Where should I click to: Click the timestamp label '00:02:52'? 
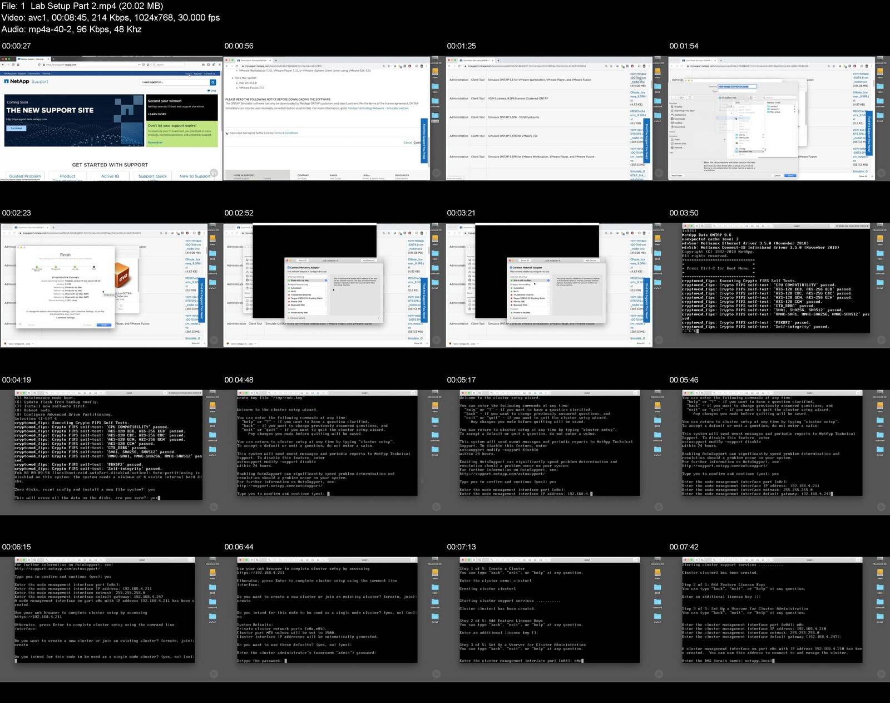click(239, 213)
